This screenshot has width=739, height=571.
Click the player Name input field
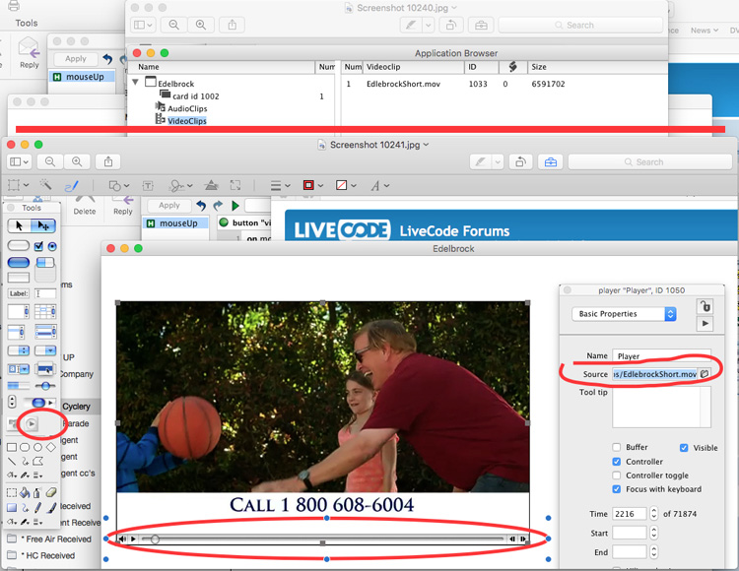pos(660,356)
